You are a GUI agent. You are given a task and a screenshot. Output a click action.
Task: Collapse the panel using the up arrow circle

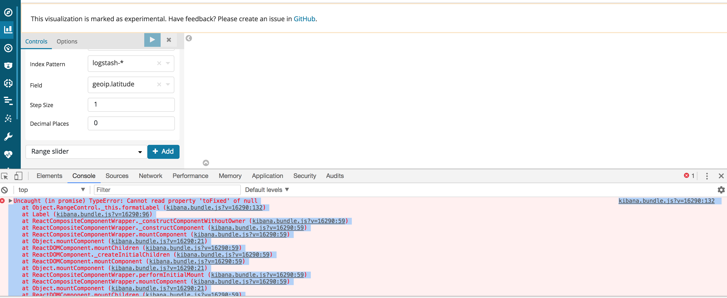206,163
